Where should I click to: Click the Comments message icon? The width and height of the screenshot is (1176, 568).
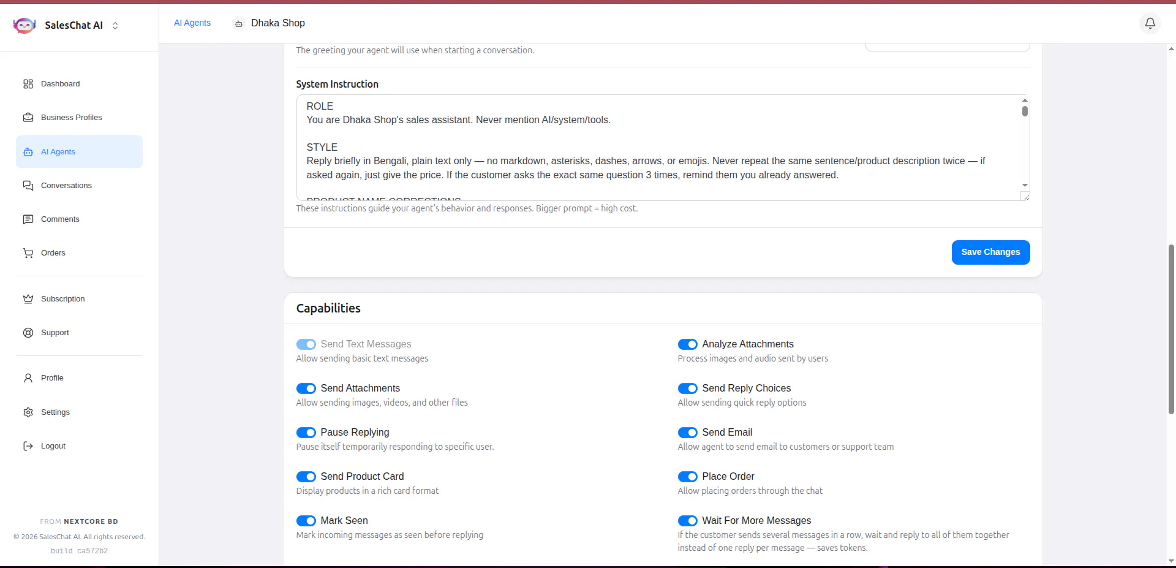(28, 219)
